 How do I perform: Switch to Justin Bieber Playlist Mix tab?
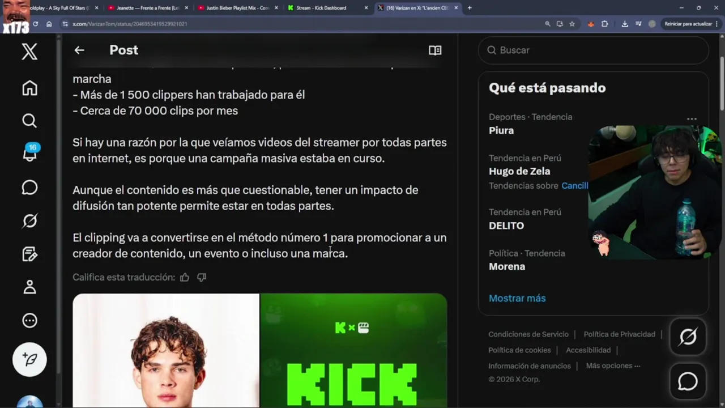[x=237, y=8]
